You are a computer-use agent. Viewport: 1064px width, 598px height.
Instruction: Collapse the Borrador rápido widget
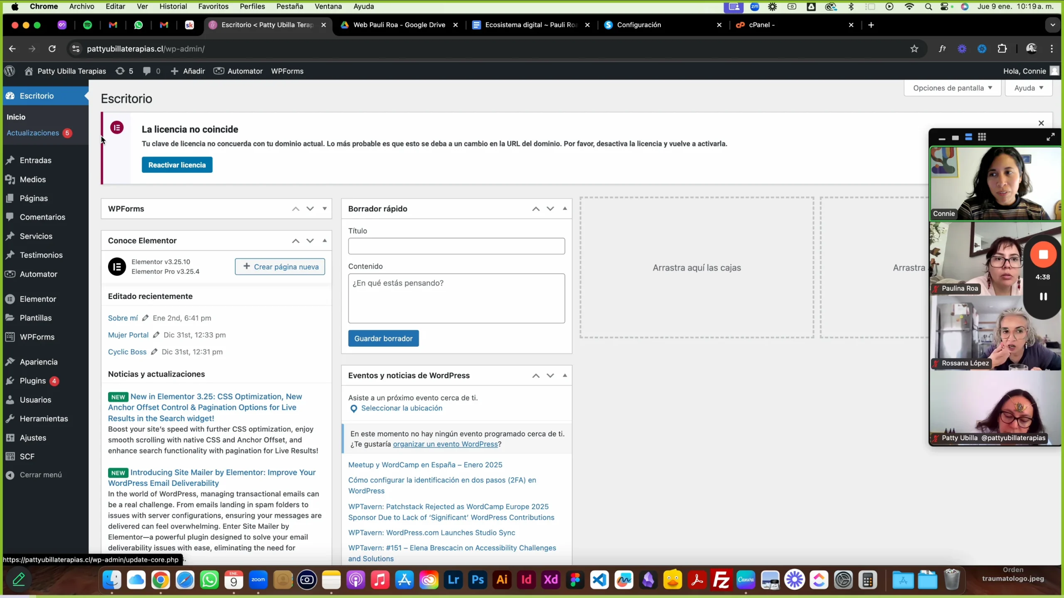tap(565, 208)
